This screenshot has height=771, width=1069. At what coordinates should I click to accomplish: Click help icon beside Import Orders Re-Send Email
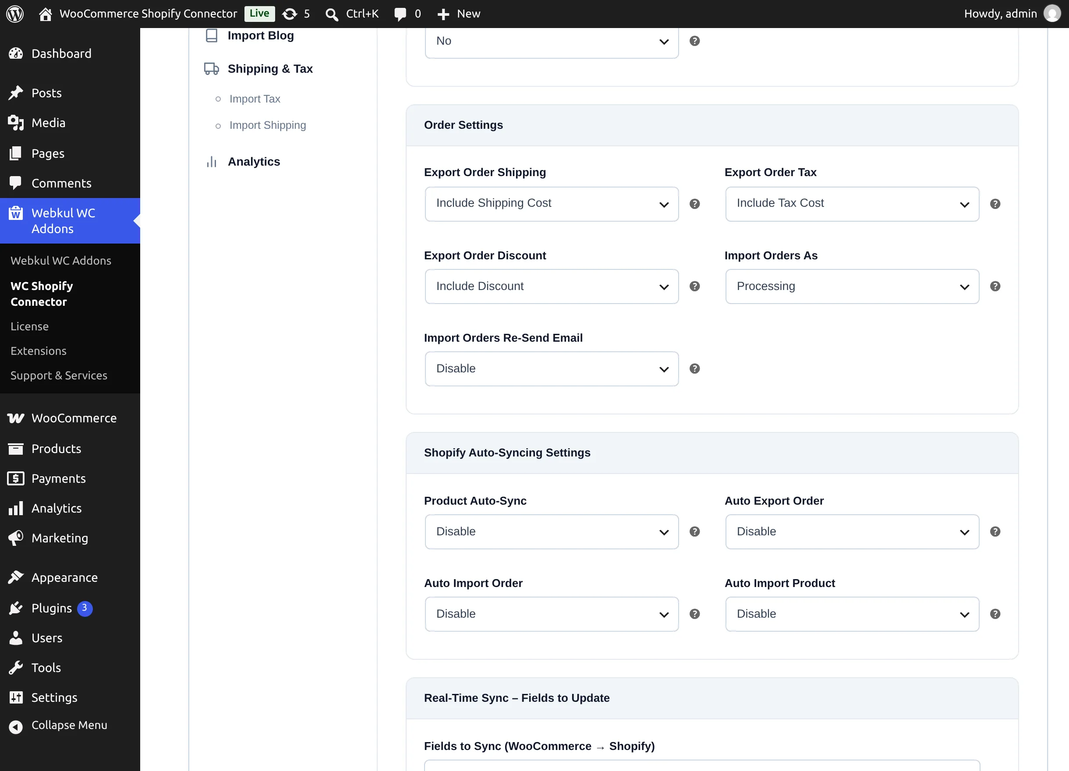click(x=694, y=369)
